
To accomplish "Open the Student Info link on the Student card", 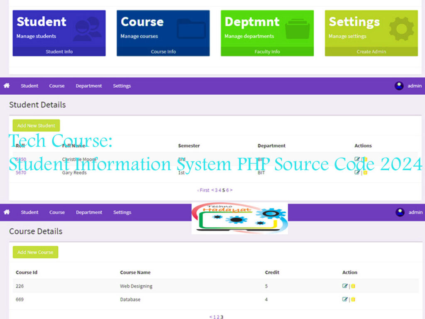I will [x=59, y=52].
